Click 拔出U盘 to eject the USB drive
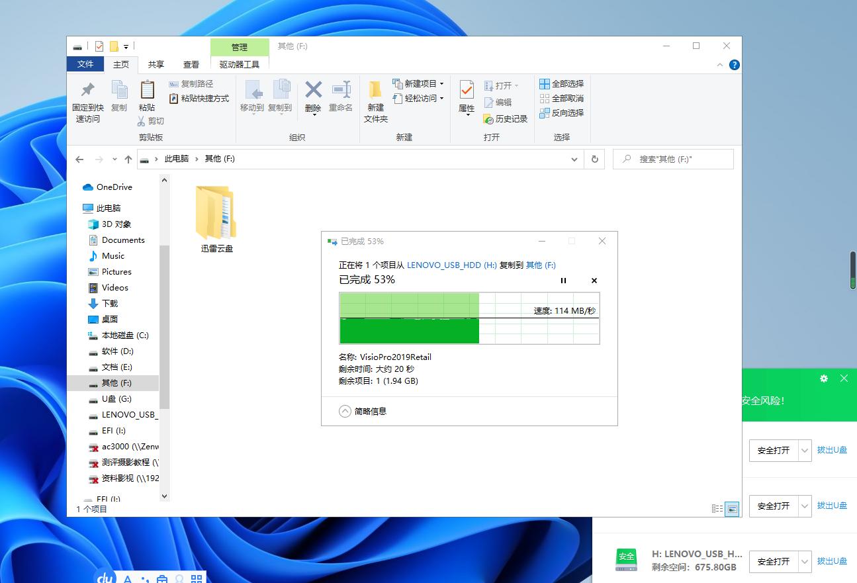Image resolution: width=857 pixels, height=583 pixels. point(832,561)
